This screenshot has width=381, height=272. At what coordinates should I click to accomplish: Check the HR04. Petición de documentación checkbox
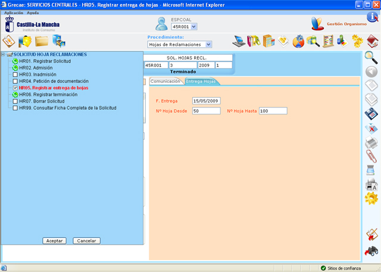coord(15,81)
